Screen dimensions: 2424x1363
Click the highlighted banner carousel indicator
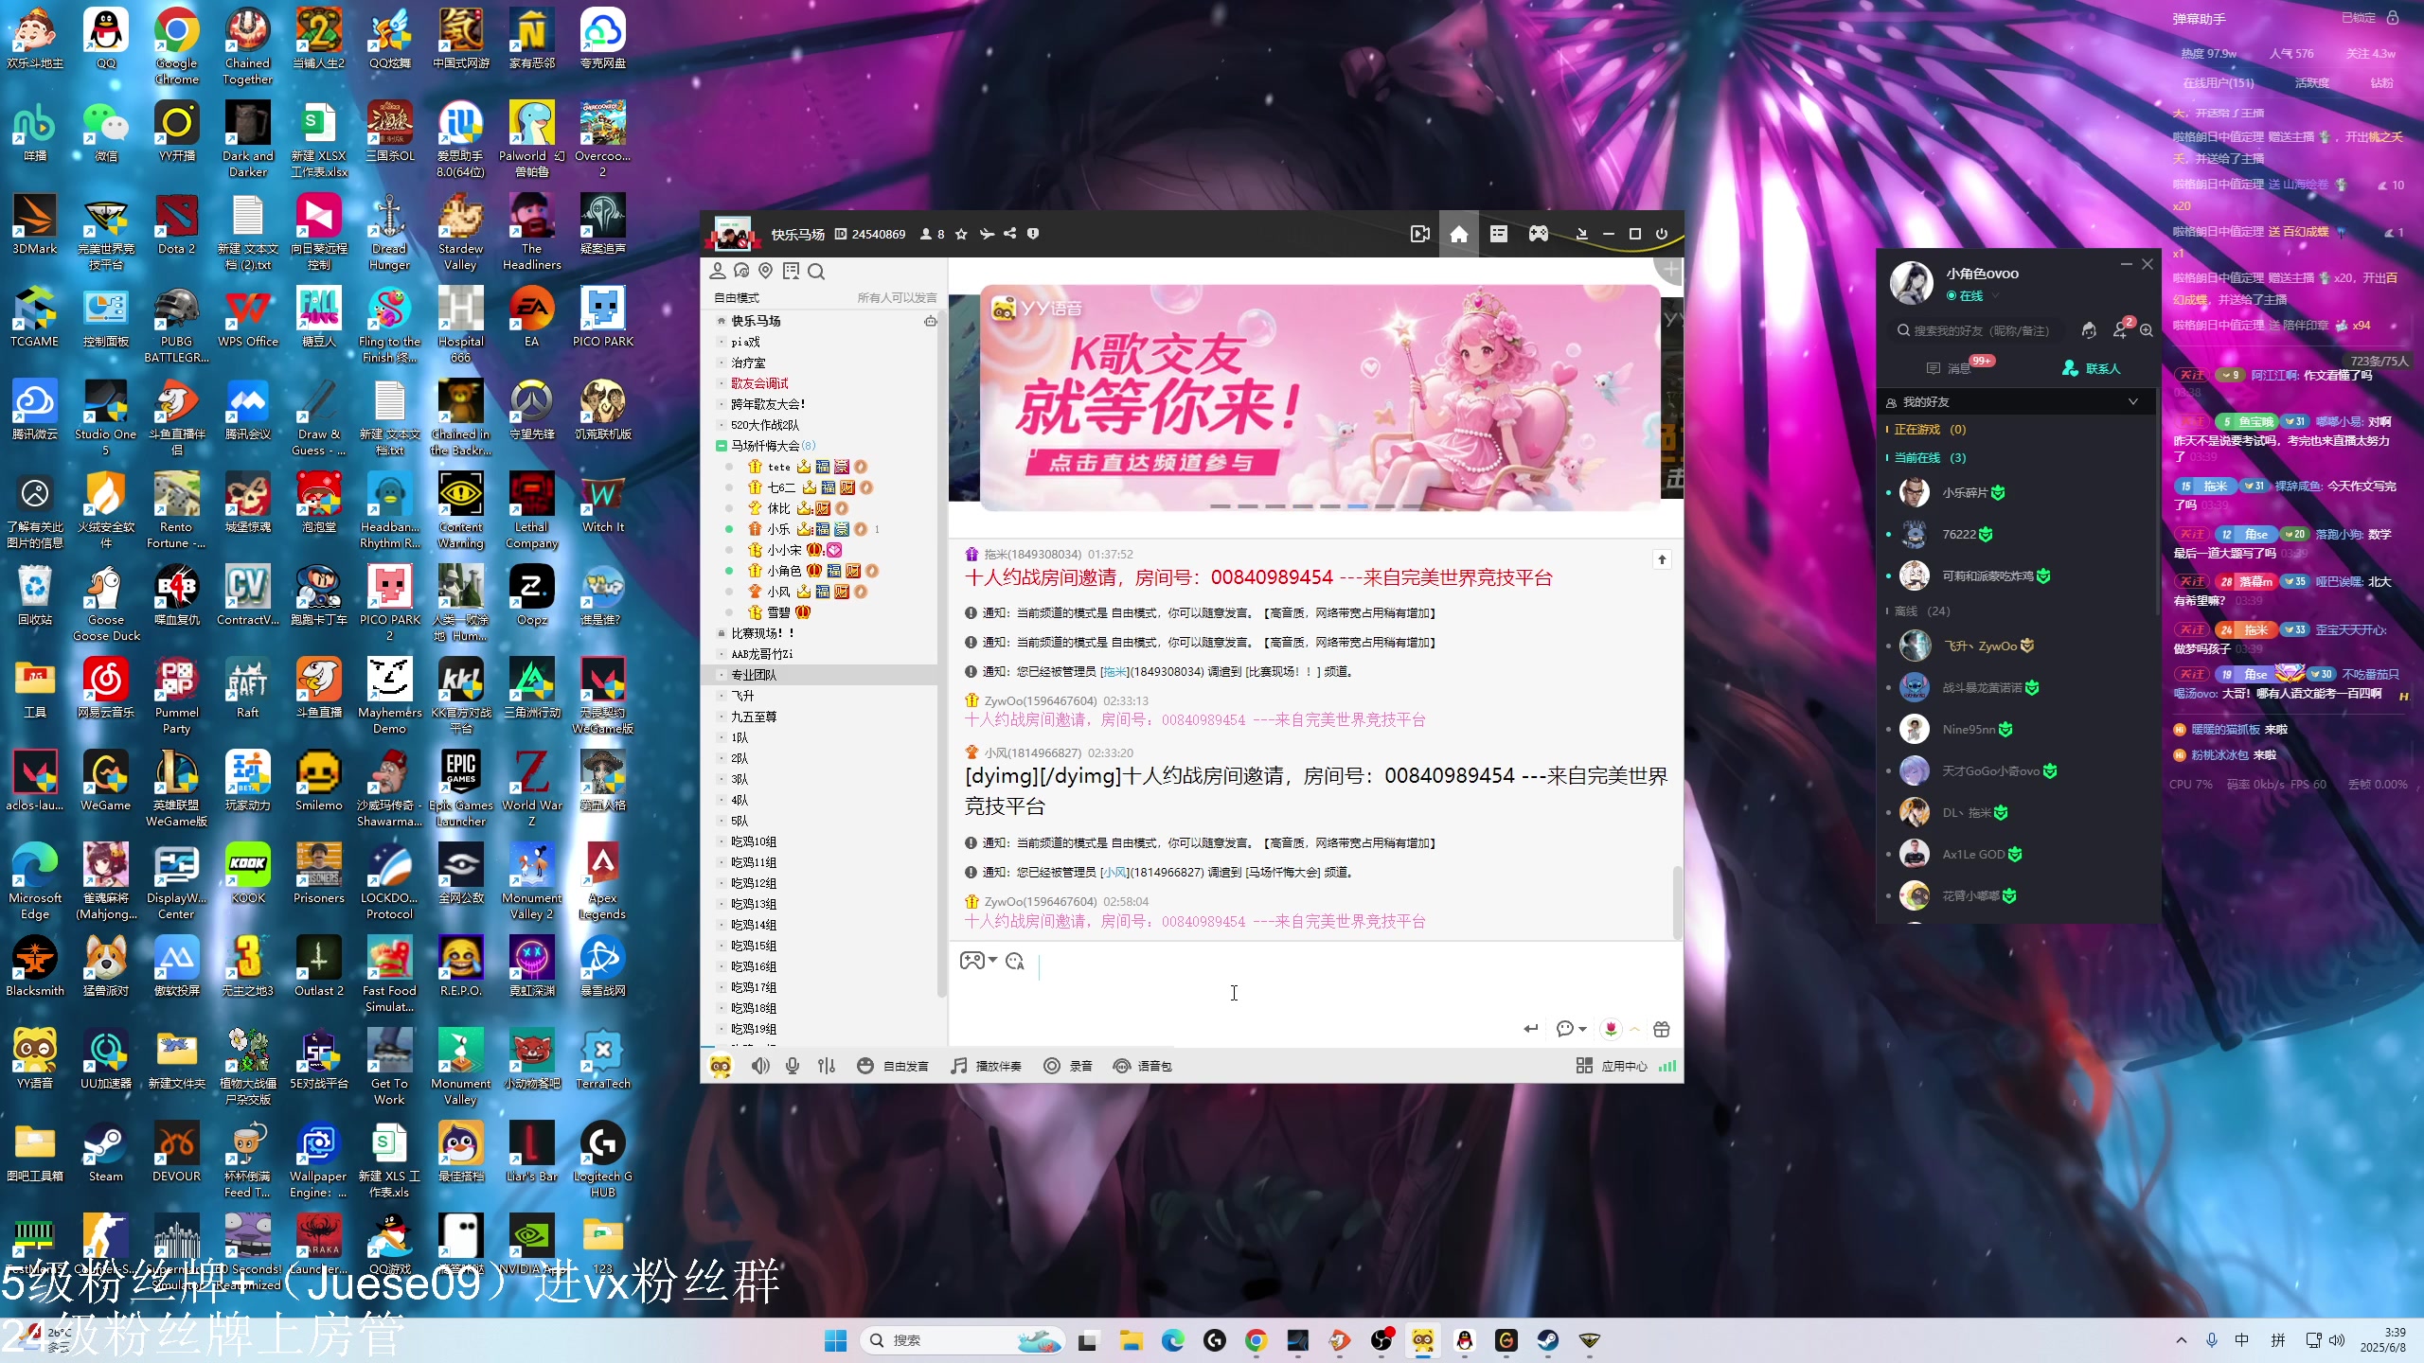[x=1358, y=506]
